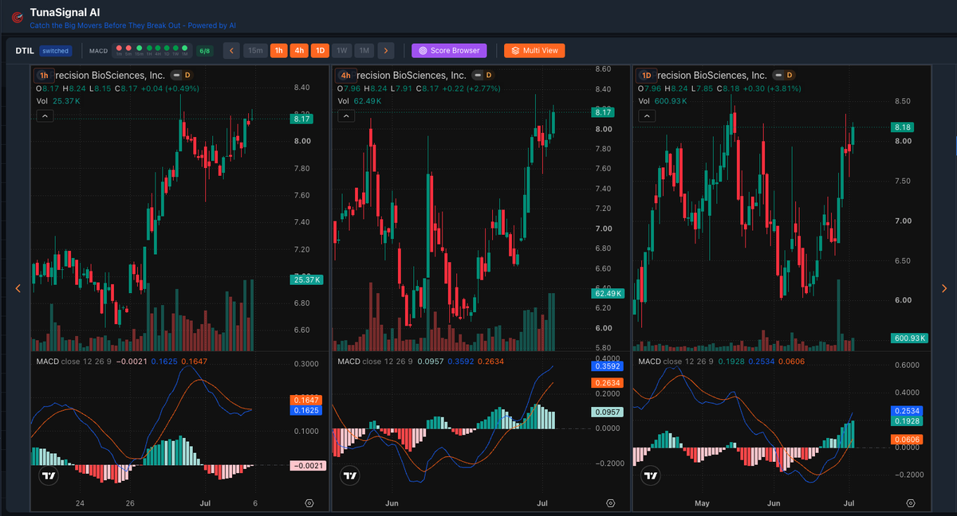
Task: Click the 0.3592 MACD value axis label
Action: tap(608, 367)
